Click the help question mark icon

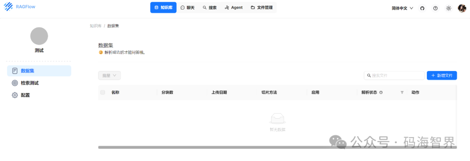pos(436,8)
